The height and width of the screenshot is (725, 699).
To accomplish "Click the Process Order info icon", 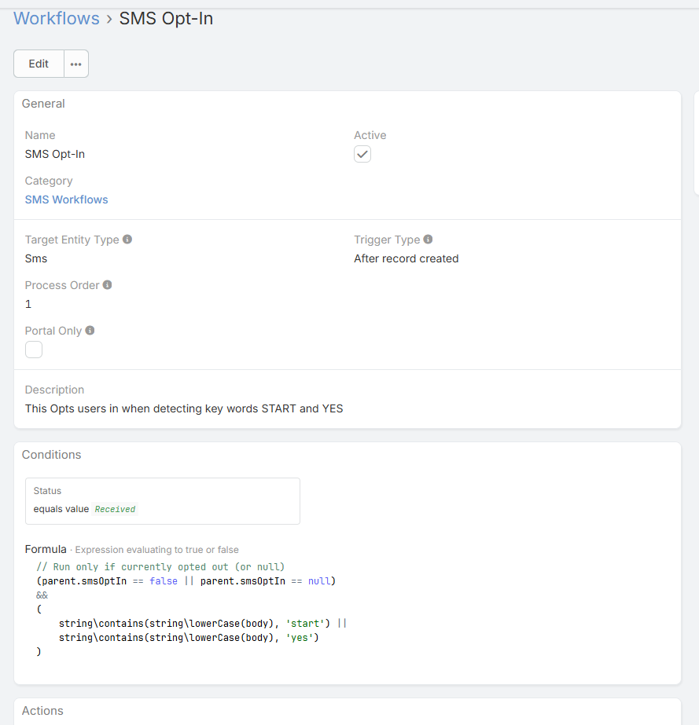I will coord(108,285).
